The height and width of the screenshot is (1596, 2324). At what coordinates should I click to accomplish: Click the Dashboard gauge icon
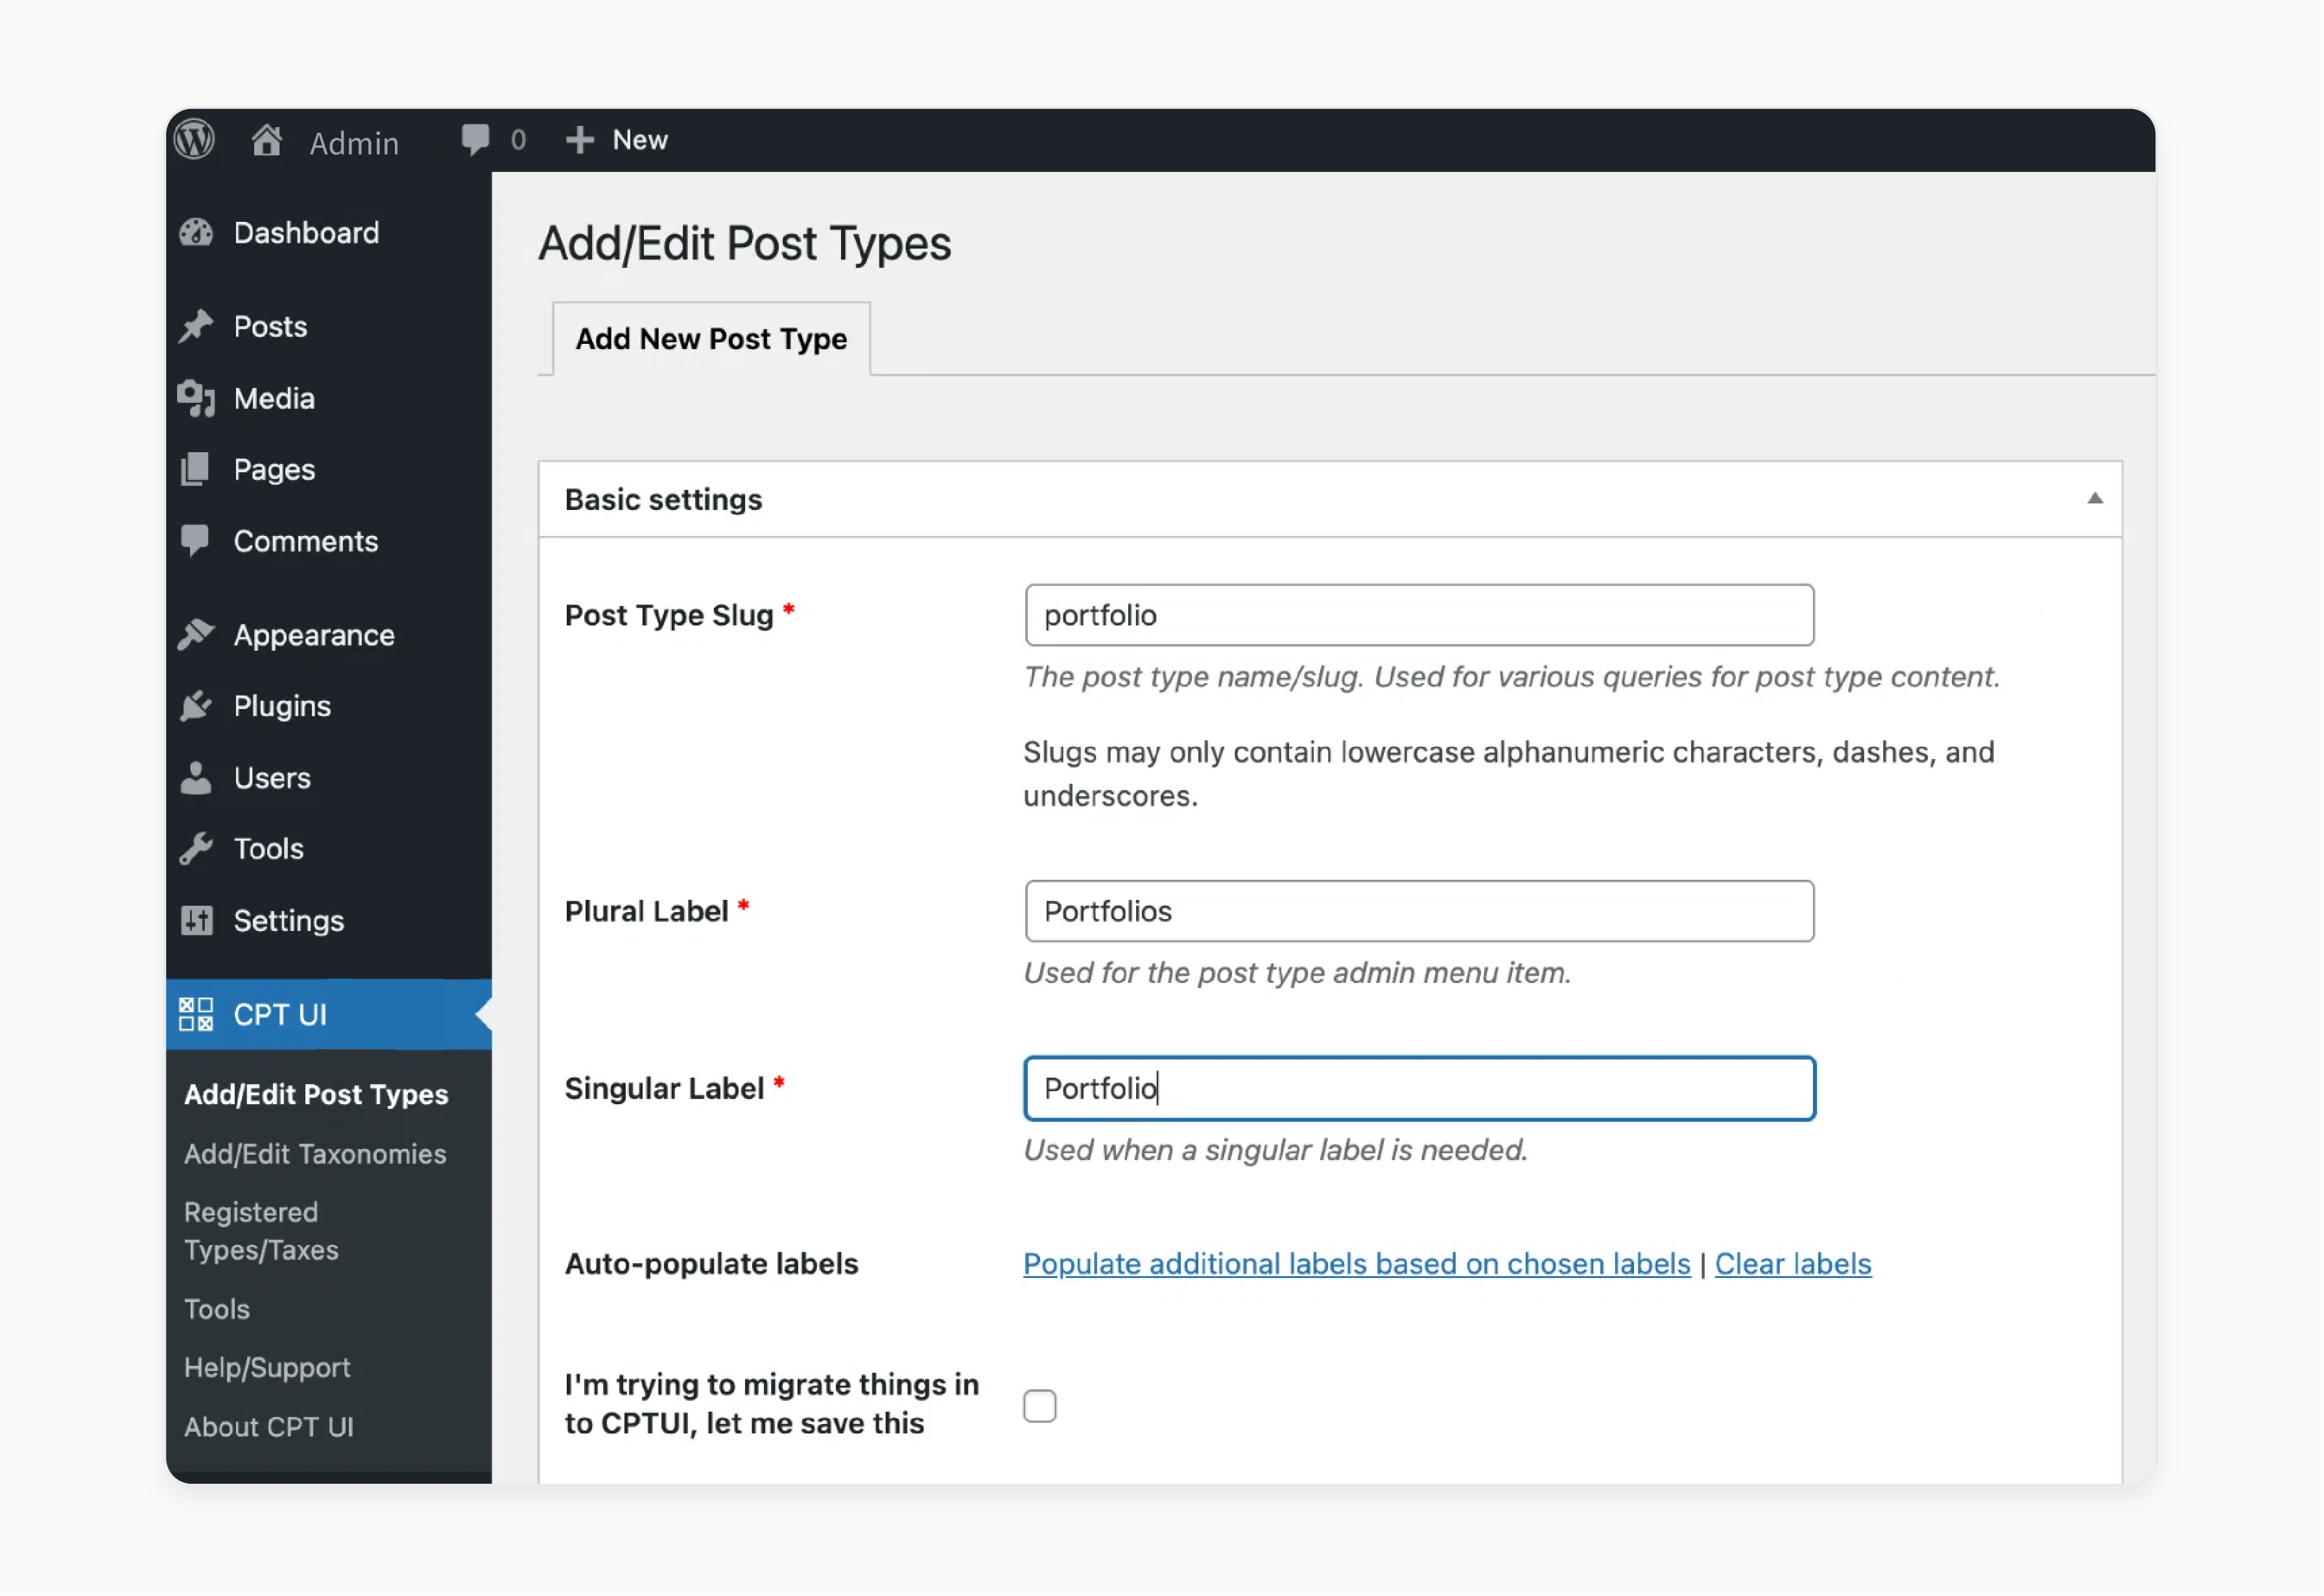click(x=196, y=232)
